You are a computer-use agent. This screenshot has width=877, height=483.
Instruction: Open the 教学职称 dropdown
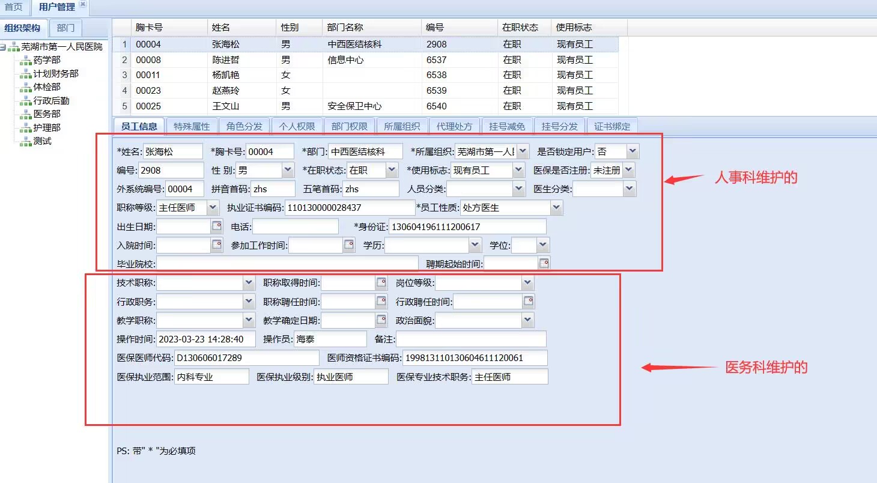coord(249,320)
